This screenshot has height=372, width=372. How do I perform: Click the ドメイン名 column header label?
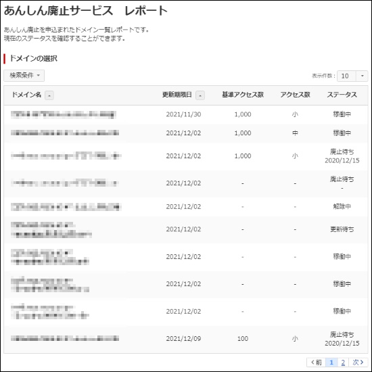click(x=26, y=95)
